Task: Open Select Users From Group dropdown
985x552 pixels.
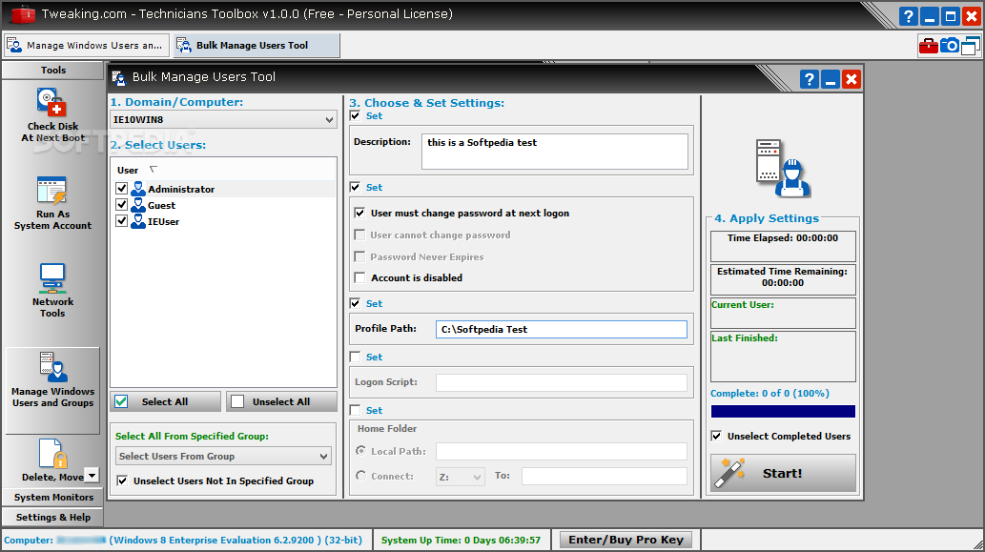Action: pyautogui.click(x=323, y=456)
